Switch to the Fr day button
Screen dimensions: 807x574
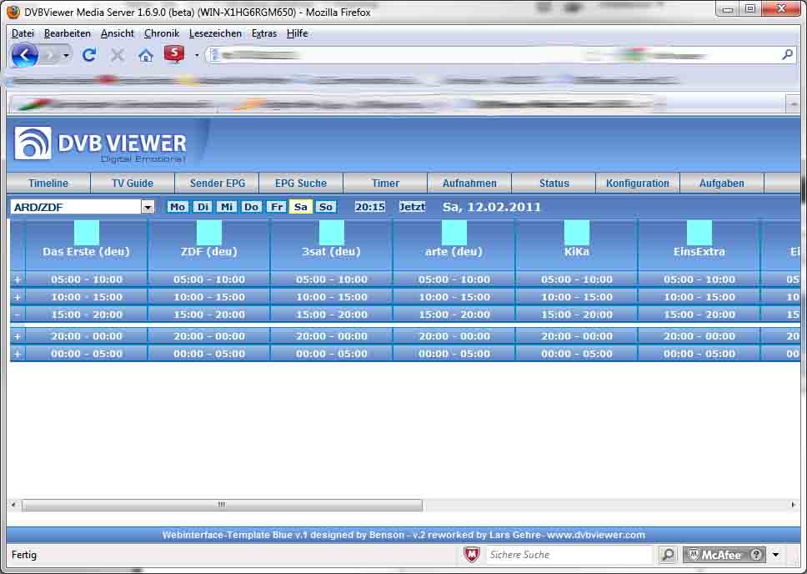click(x=276, y=207)
